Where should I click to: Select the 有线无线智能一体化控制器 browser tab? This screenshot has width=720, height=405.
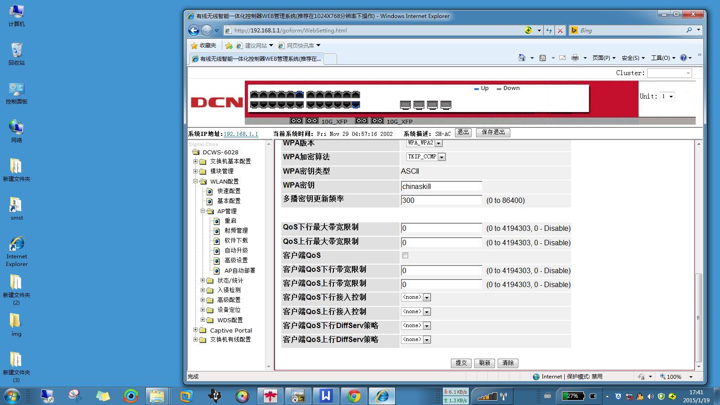(256, 59)
